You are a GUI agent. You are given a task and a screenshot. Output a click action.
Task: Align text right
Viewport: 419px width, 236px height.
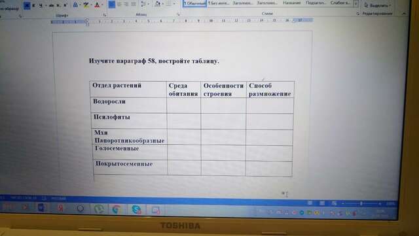click(x=126, y=5)
